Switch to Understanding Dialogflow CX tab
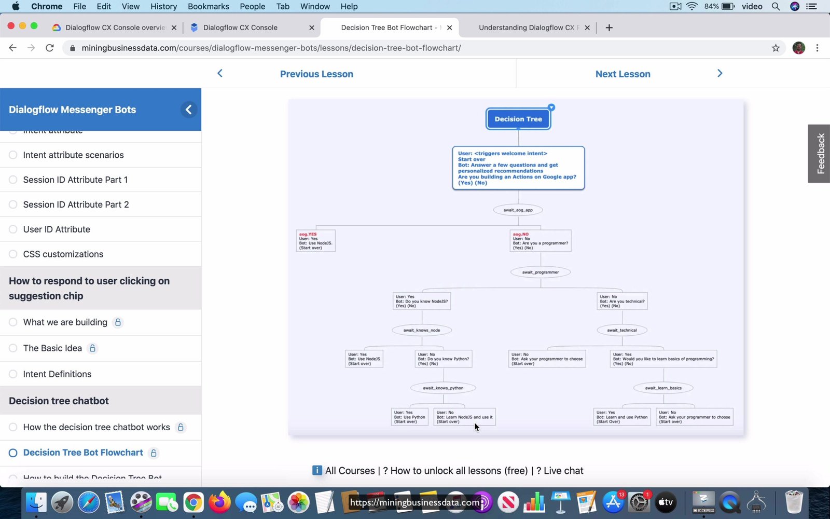Viewport: 830px width, 519px height. click(528, 28)
